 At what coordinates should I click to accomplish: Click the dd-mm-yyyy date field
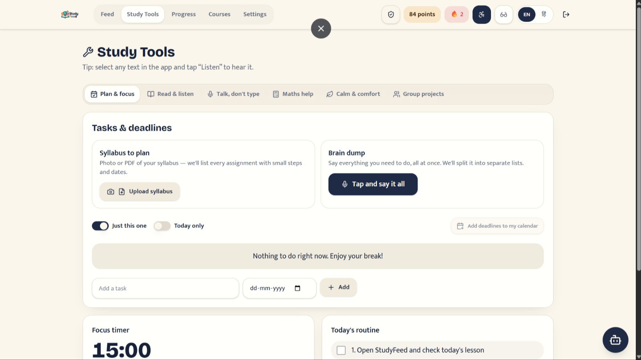[x=280, y=288]
